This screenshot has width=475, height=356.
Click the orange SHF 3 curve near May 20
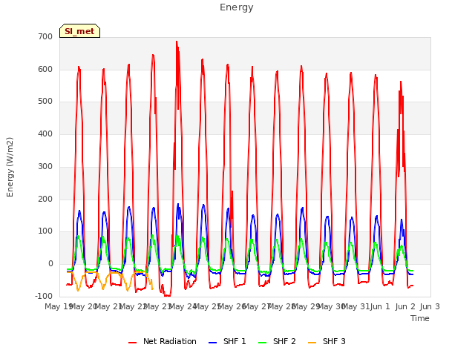coord(78,290)
